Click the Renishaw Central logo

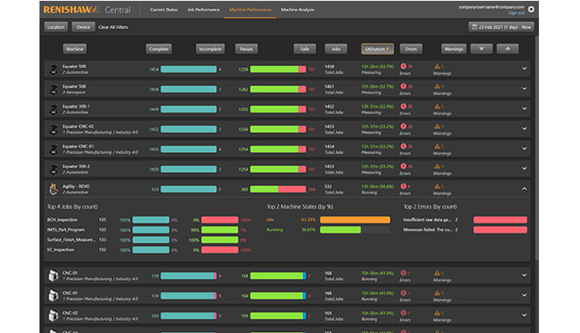[x=87, y=10]
